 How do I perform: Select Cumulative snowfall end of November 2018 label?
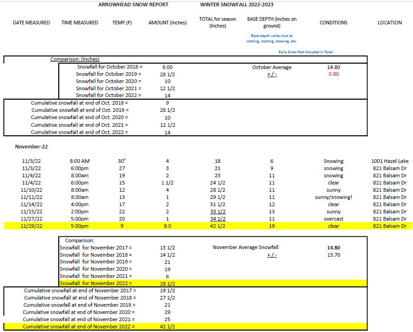(x=80, y=298)
